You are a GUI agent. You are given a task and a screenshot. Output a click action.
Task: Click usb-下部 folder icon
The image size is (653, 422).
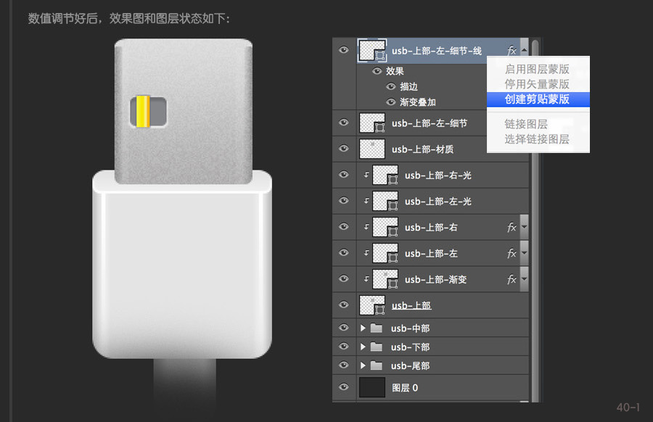click(377, 347)
